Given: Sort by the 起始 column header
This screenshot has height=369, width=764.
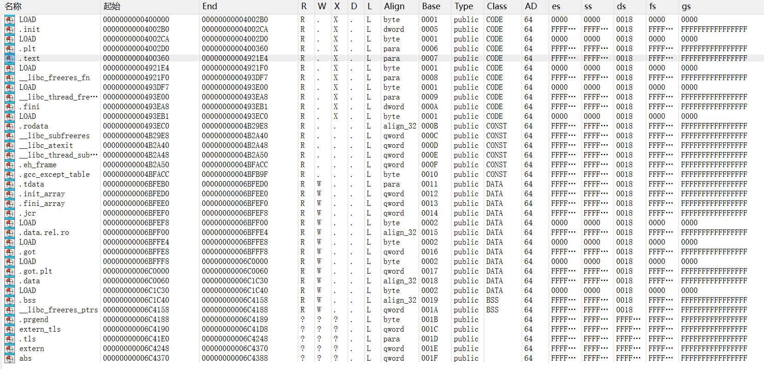Looking at the screenshot, I should (x=112, y=6).
